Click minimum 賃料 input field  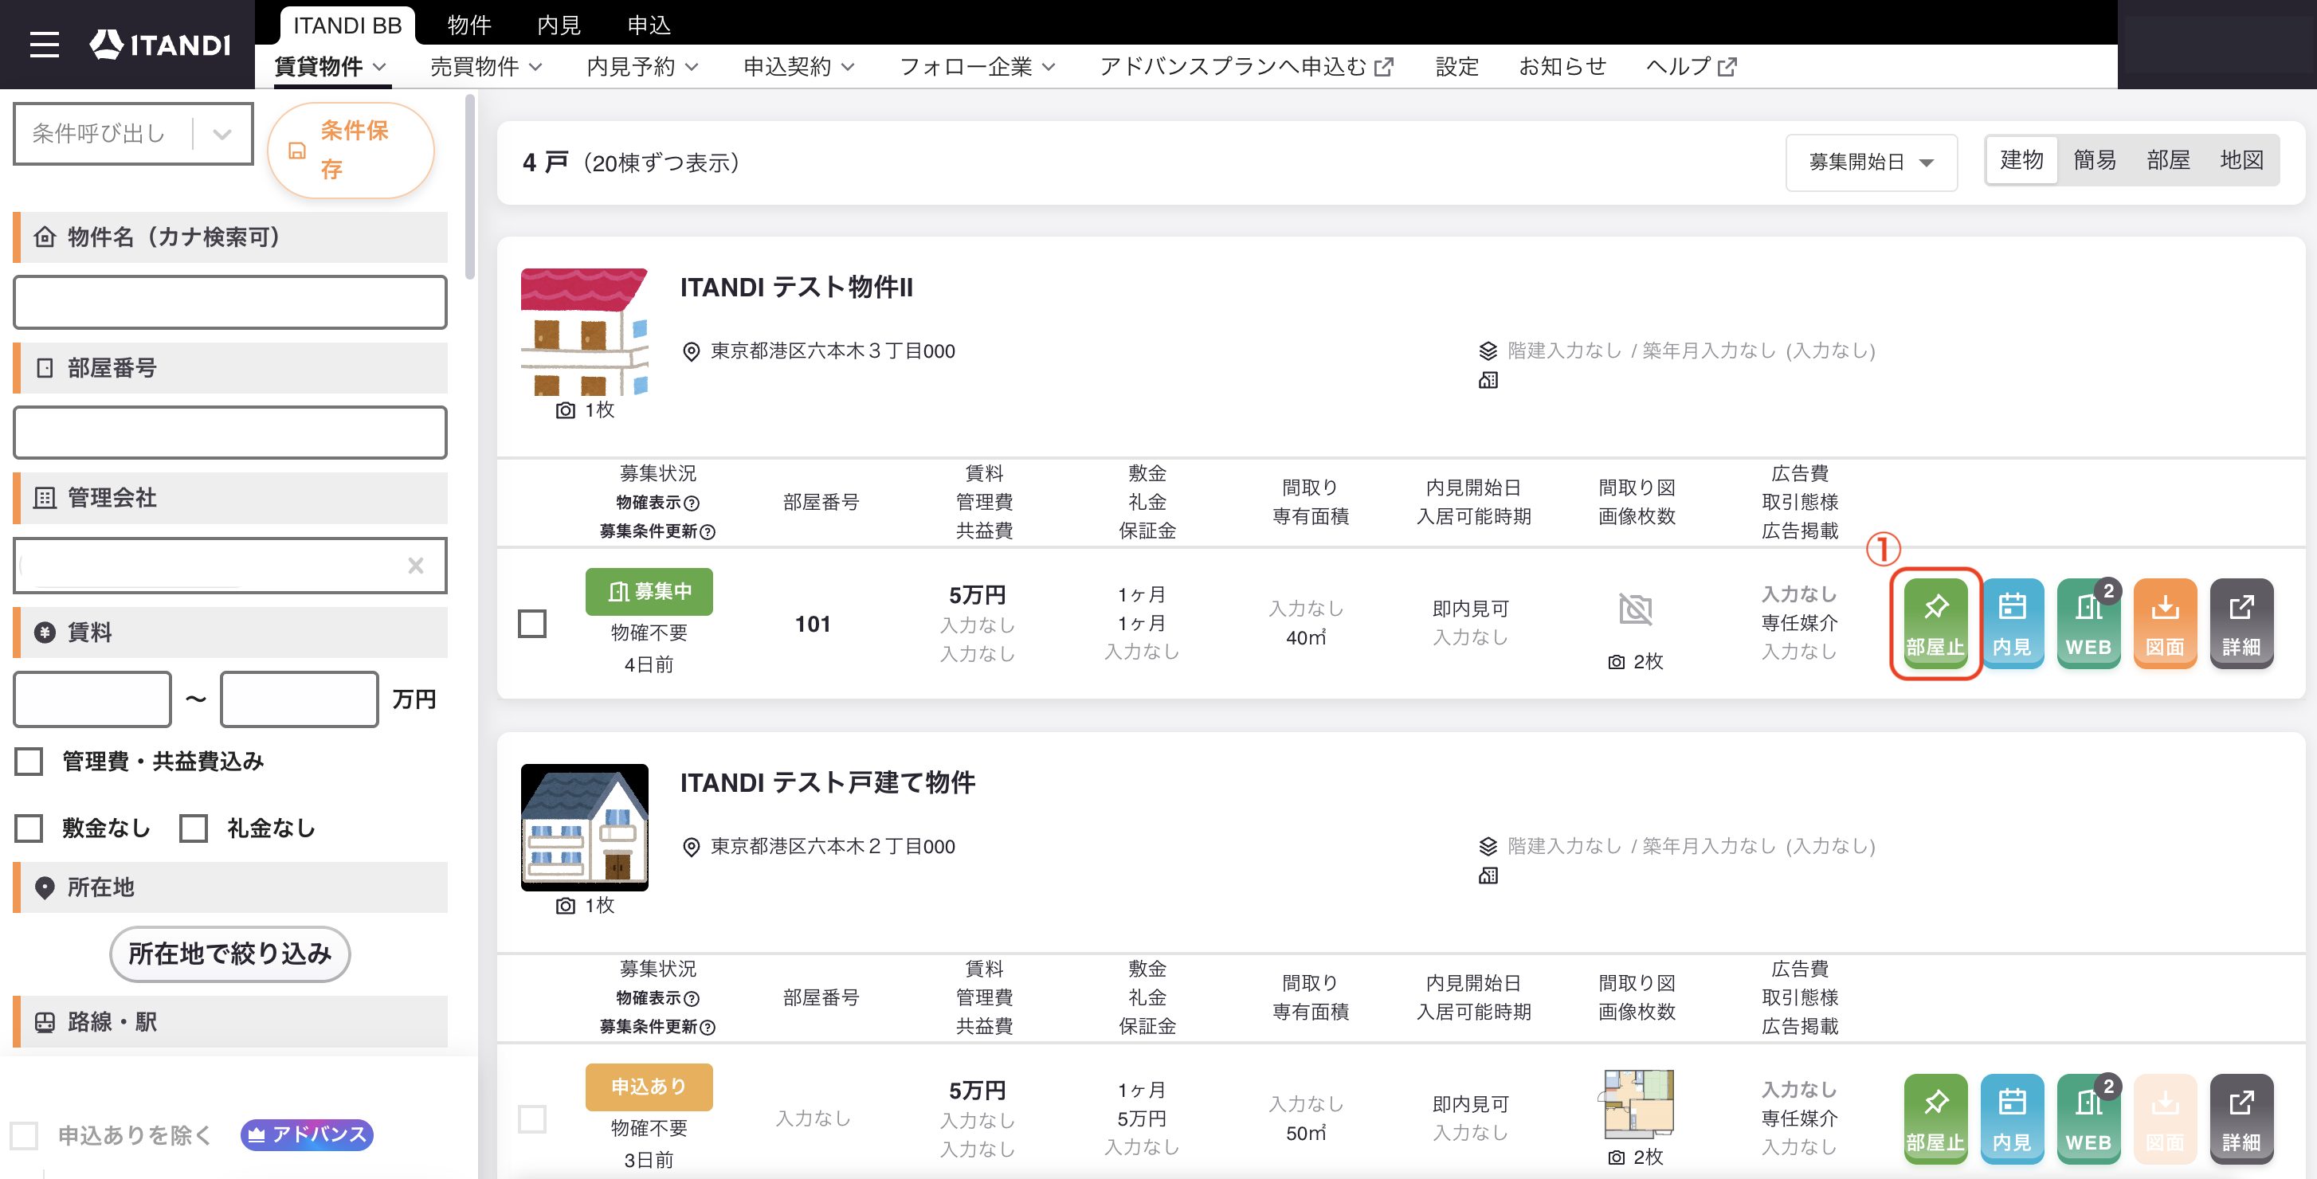tap(92, 699)
